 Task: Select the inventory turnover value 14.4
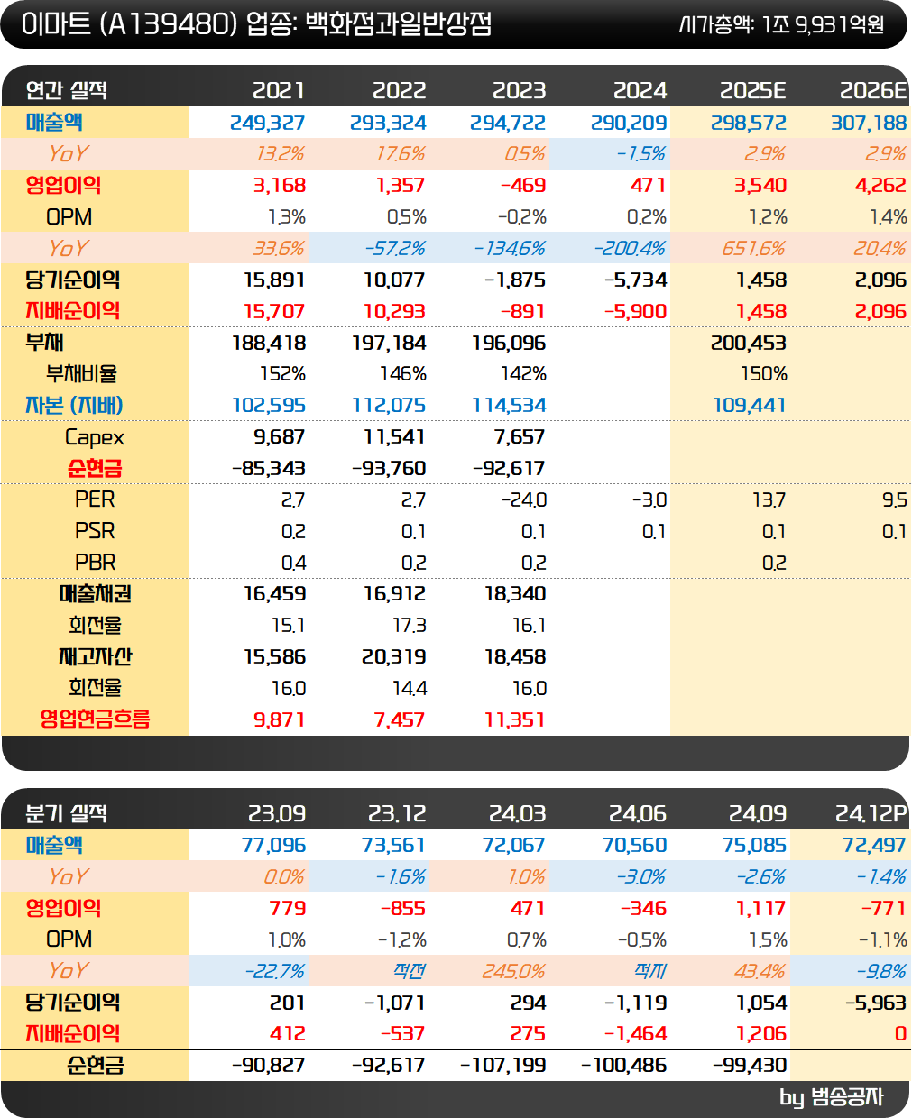click(409, 688)
